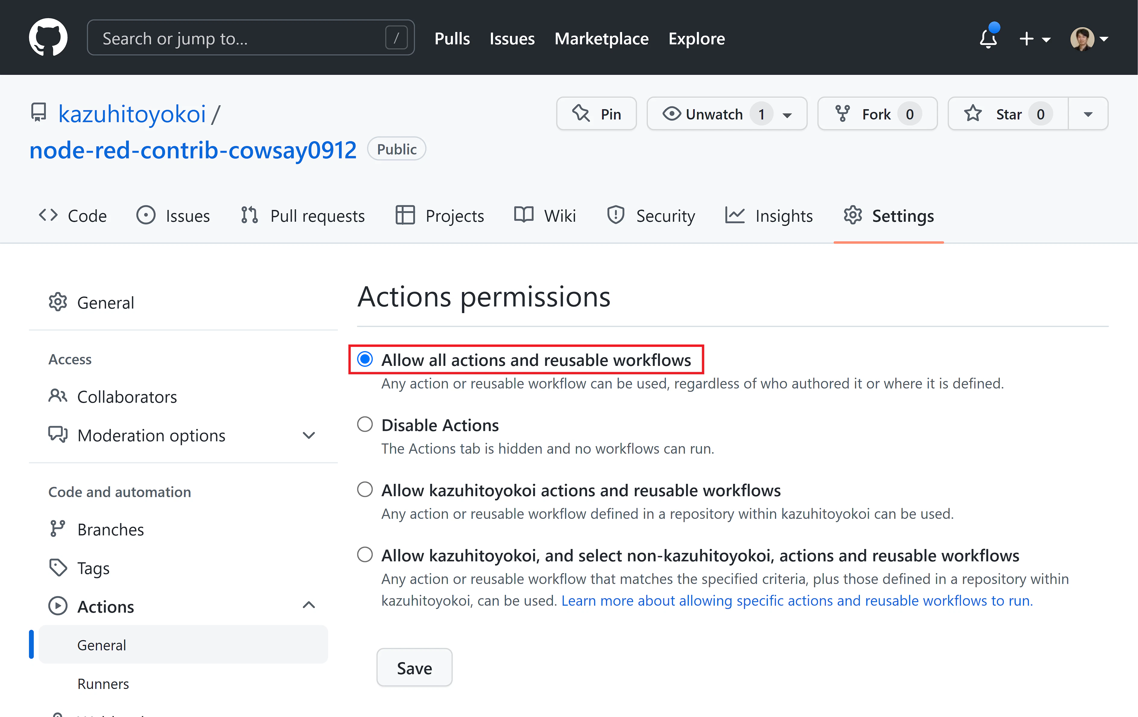
Task: Click the repository book icon beside kazuhitoyokoi
Action: tap(39, 113)
